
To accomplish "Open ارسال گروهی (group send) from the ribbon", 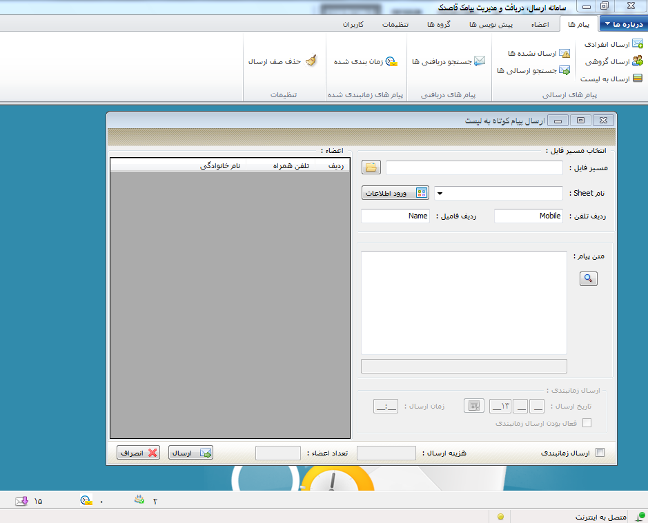I will tap(637, 61).
